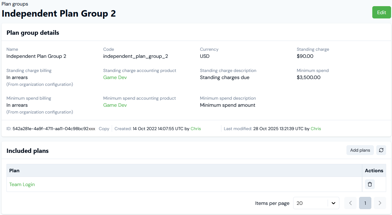
Task: Open Chris profile next to Created date
Action: pos(196,129)
